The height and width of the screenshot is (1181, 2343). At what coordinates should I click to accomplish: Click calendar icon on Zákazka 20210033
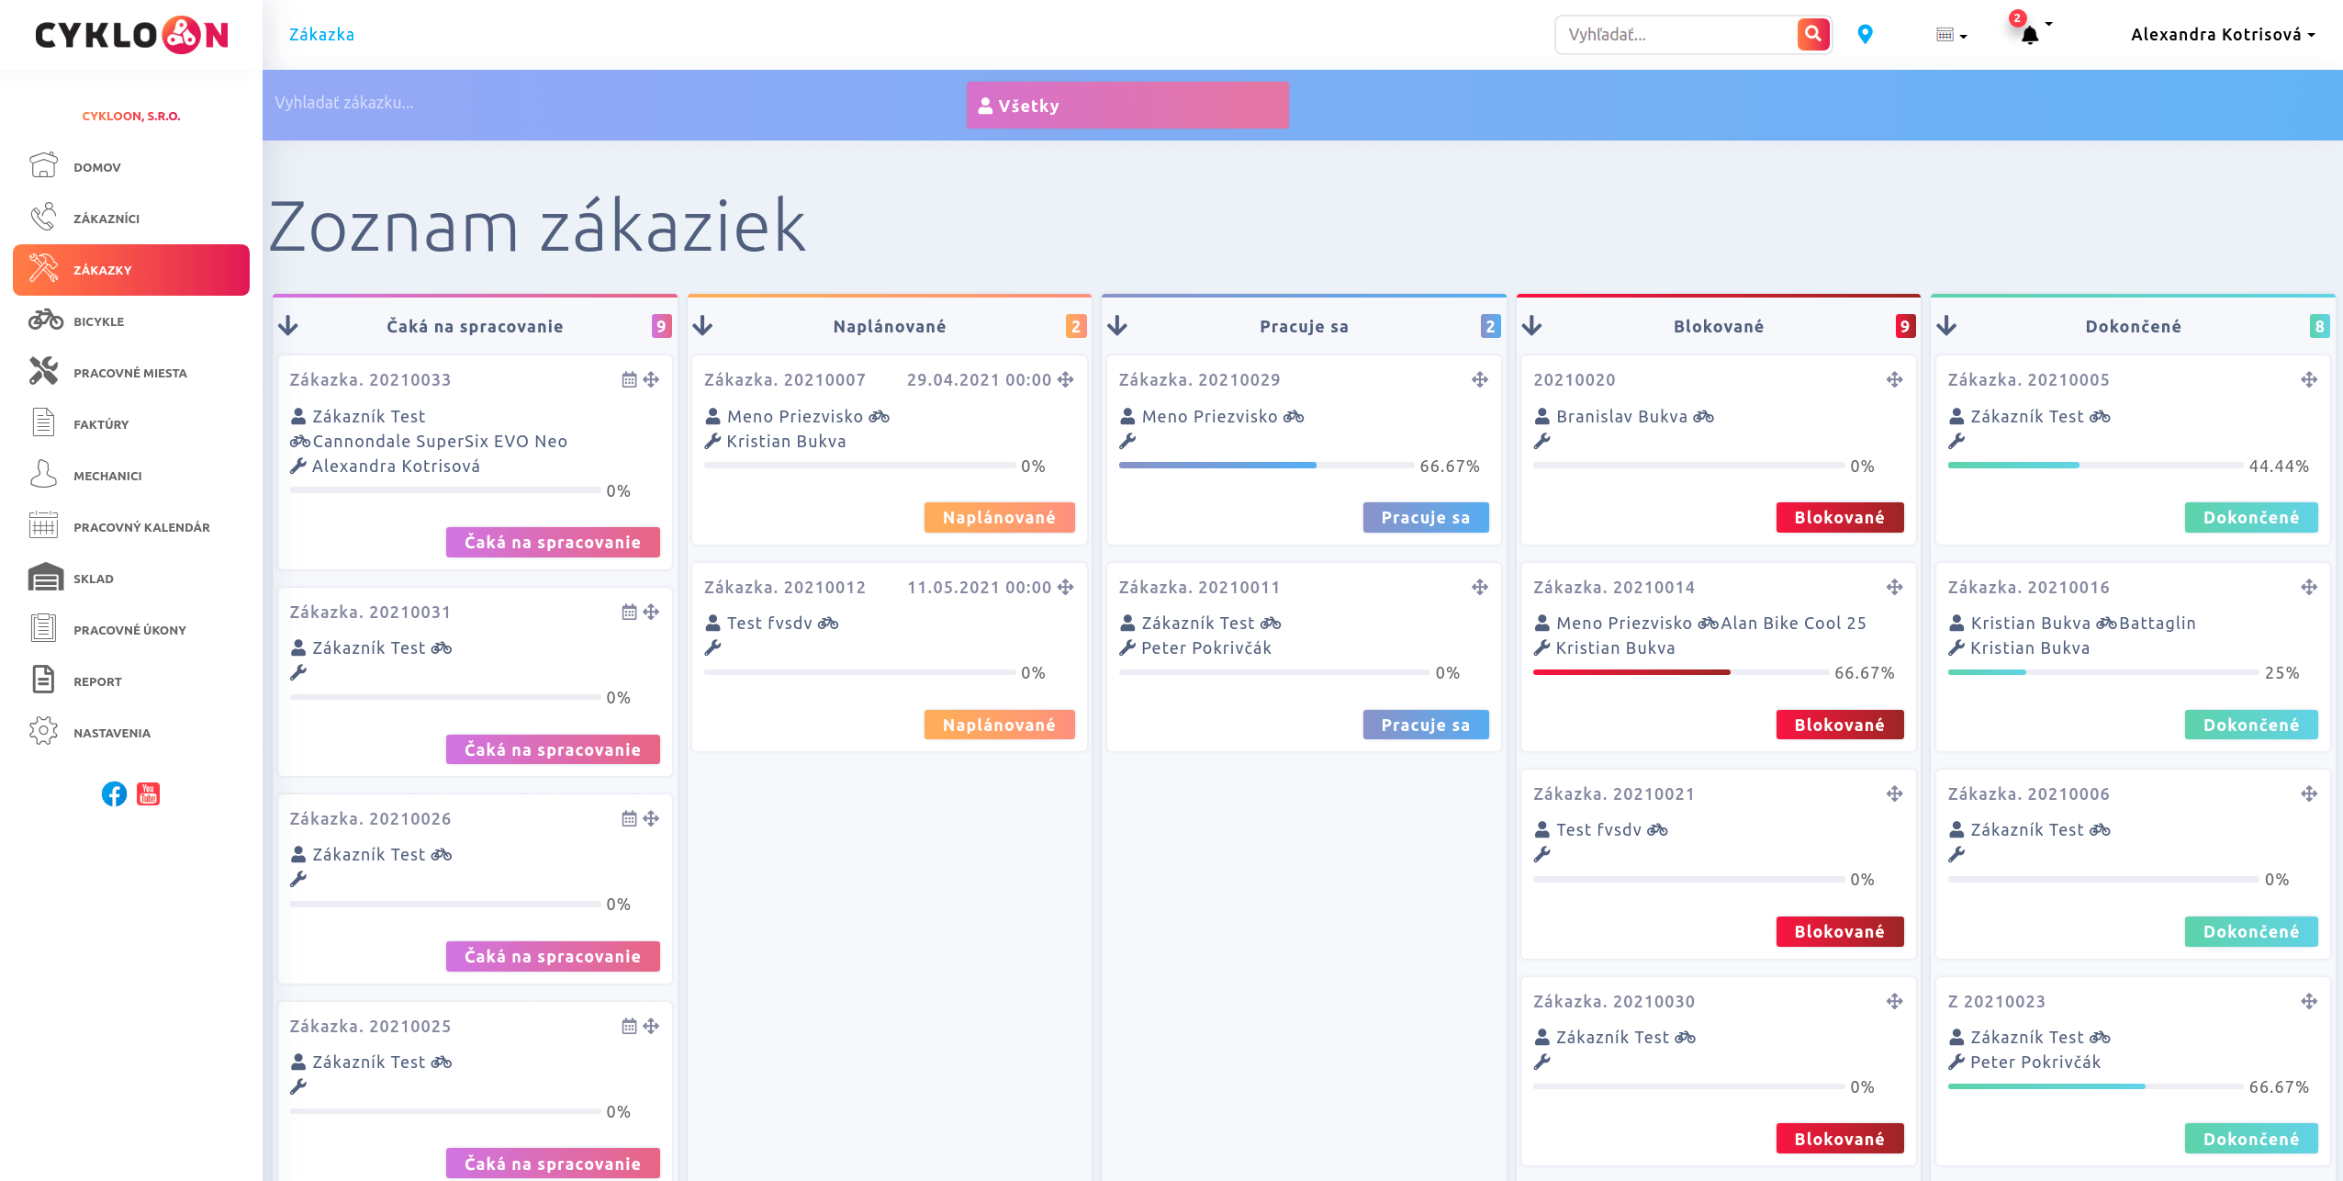(x=629, y=379)
